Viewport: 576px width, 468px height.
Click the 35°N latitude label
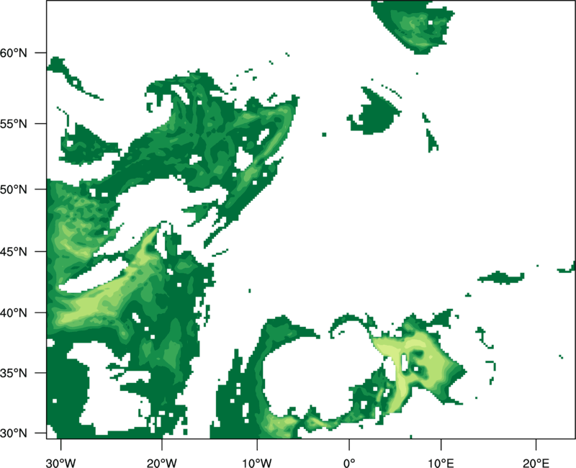pos(14,373)
